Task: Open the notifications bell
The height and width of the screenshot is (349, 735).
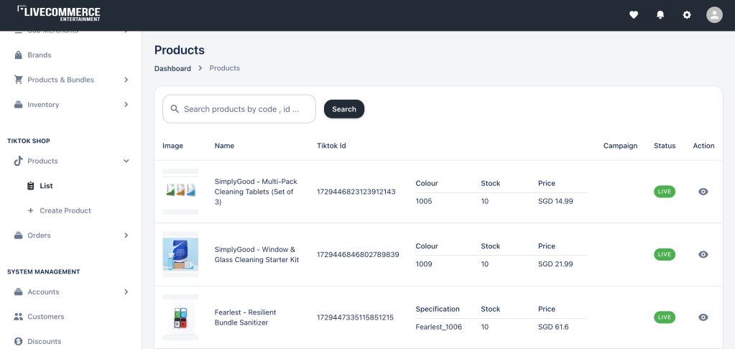Action: click(x=660, y=14)
